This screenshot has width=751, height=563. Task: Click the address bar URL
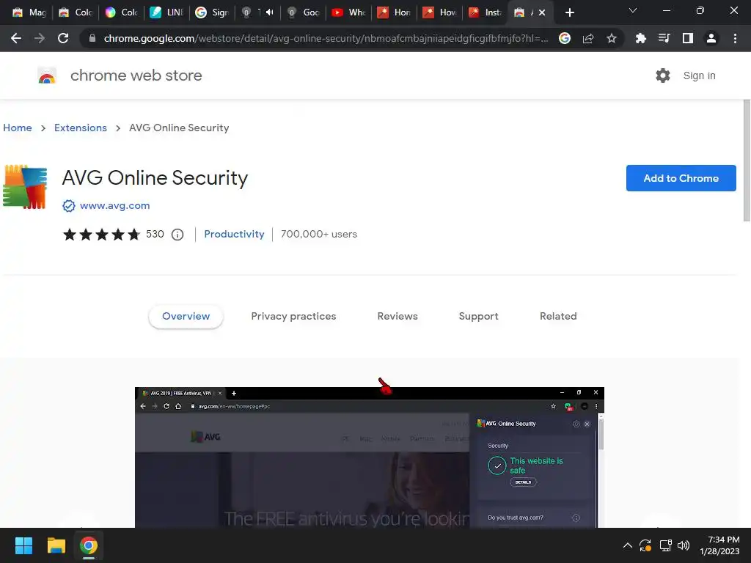click(326, 38)
